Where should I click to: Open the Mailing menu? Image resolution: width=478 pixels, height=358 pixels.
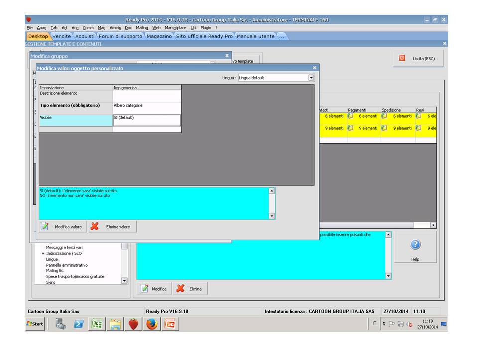[142, 28]
